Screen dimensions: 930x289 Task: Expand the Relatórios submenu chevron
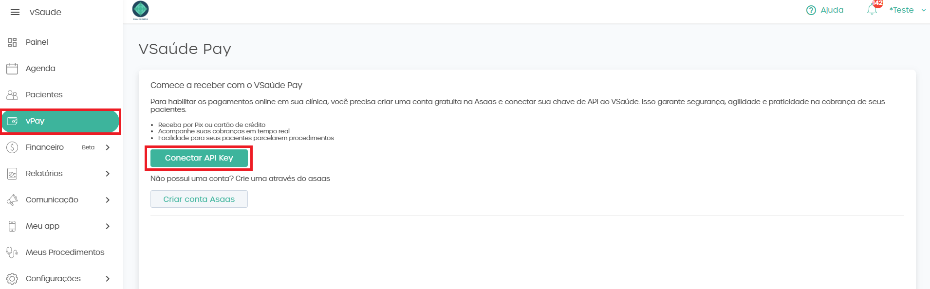tap(108, 174)
